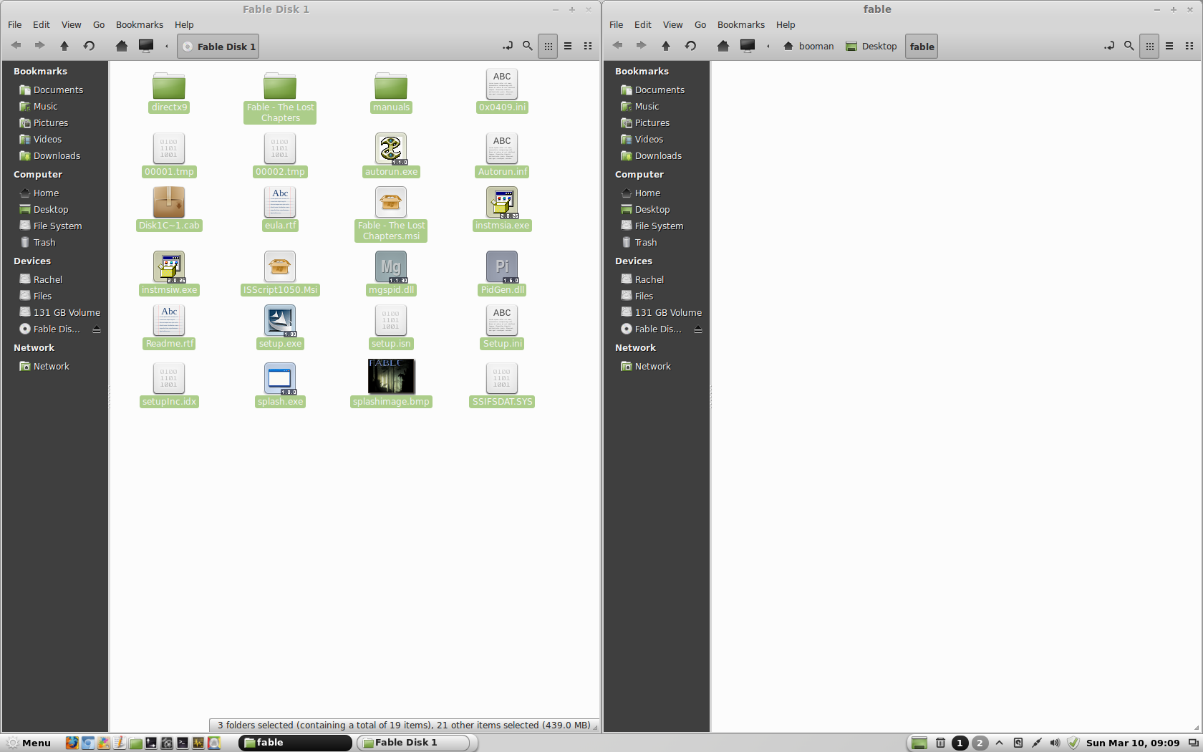The image size is (1203, 752).
Task: Toggle location entry in Fable Disk 1 window
Action: 508,46
